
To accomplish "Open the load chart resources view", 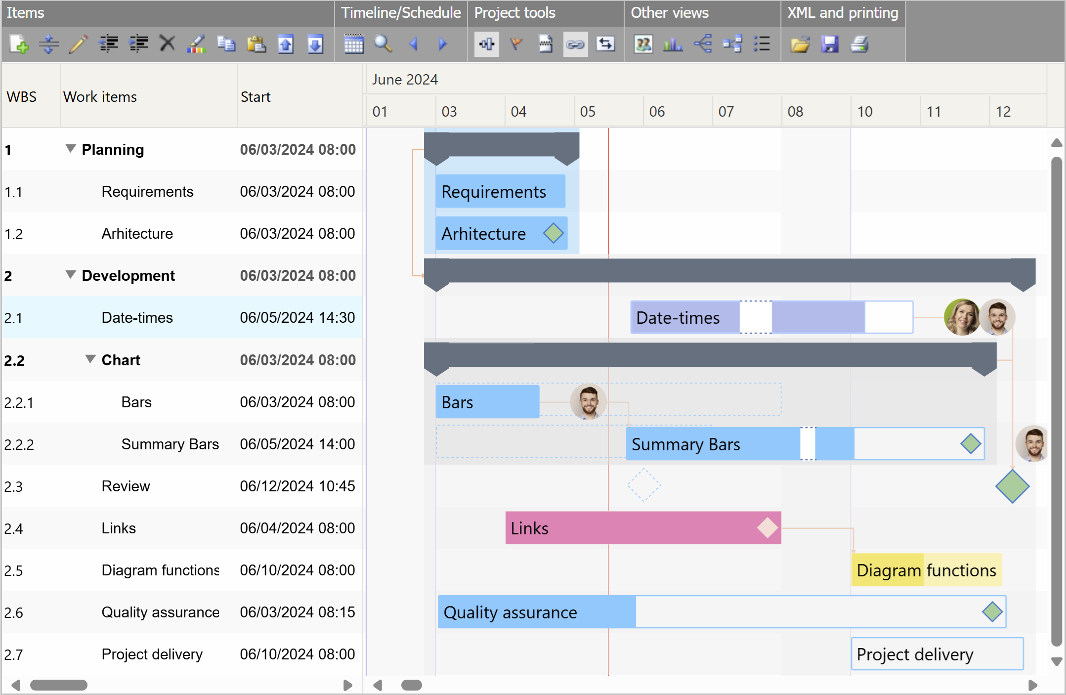I will point(673,44).
